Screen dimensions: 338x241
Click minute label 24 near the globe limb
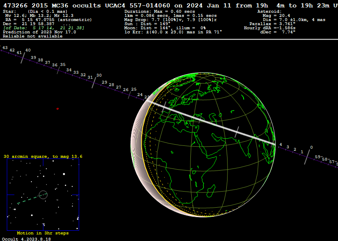click(140, 95)
